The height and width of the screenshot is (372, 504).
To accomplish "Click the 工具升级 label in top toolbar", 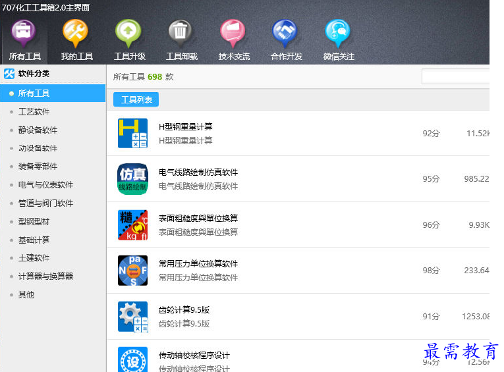I will (130, 57).
